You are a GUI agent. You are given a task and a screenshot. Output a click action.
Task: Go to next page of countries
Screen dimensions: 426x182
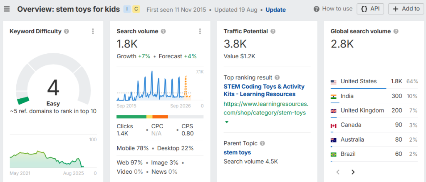353,172
